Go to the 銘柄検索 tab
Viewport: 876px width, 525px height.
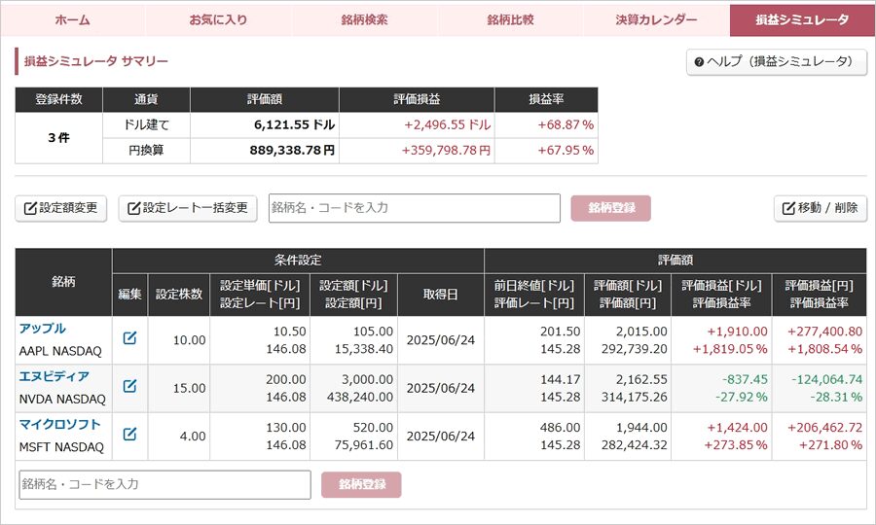pos(364,20)
